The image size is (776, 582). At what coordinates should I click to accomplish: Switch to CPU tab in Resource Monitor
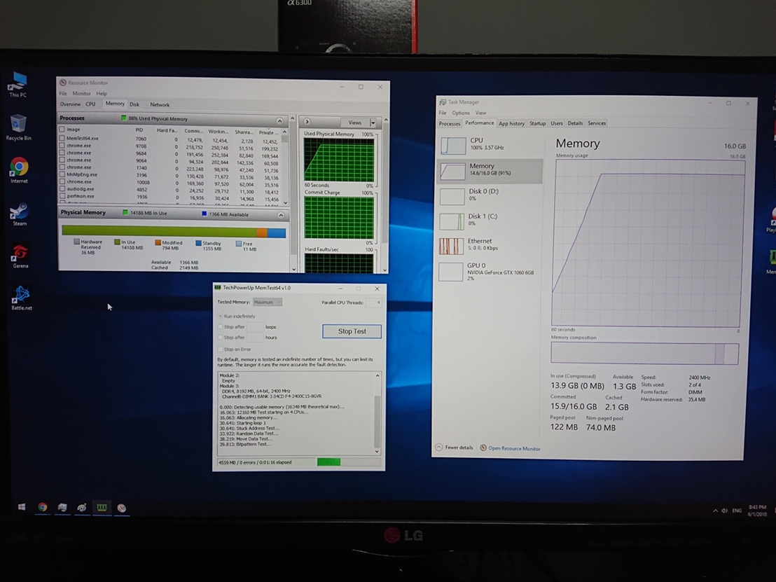90,104
